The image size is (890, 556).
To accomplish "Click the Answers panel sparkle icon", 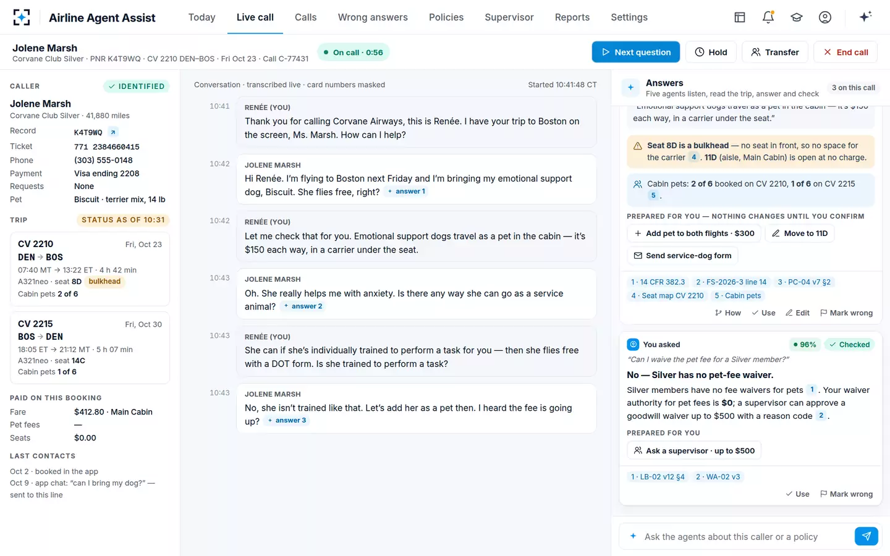I will [630, 88].
